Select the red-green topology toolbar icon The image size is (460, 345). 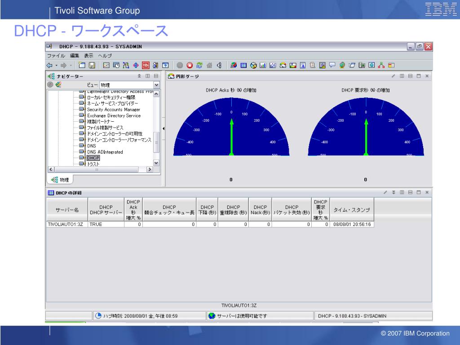point(381,66)
